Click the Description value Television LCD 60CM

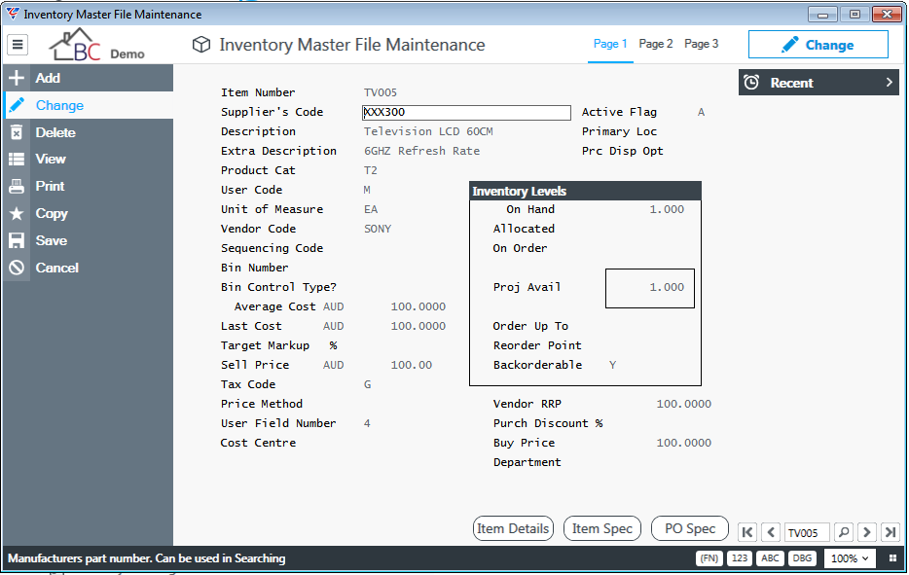(428, 131)
